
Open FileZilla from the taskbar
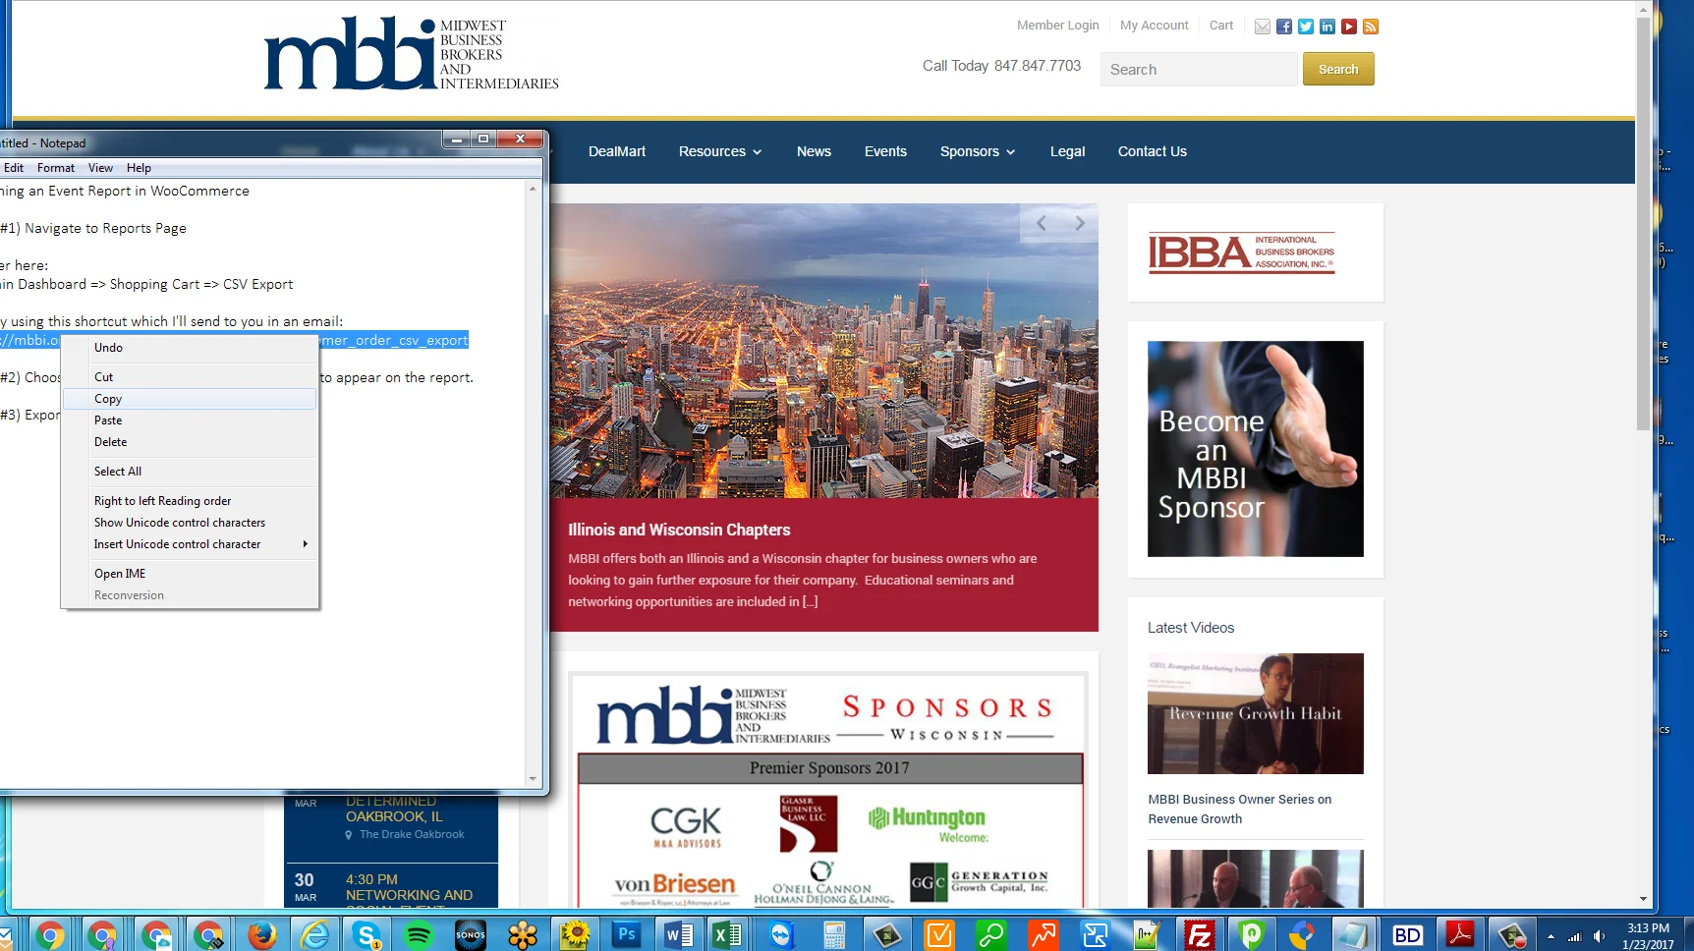(1200, 934)
